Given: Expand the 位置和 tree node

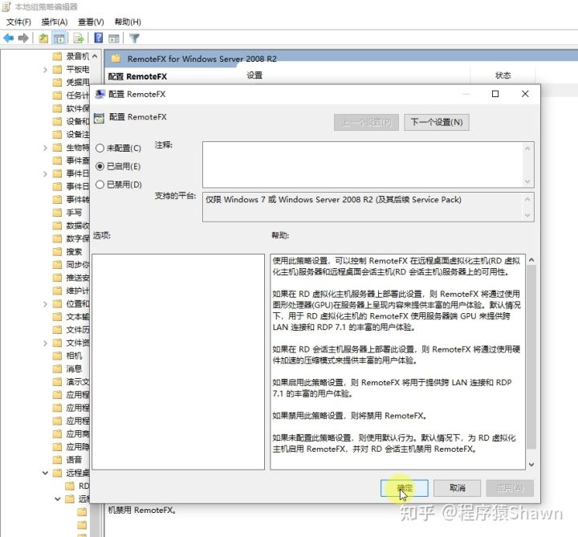Looking at the screenshot, I should (45, 304).
